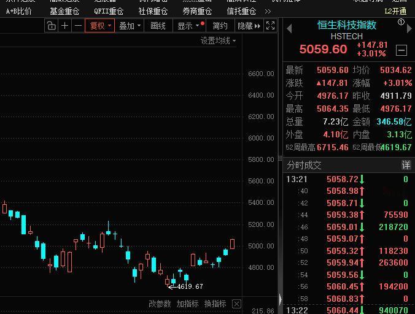
Task: Click the 总量 value 7.23亿
Action: click(336, 121)
